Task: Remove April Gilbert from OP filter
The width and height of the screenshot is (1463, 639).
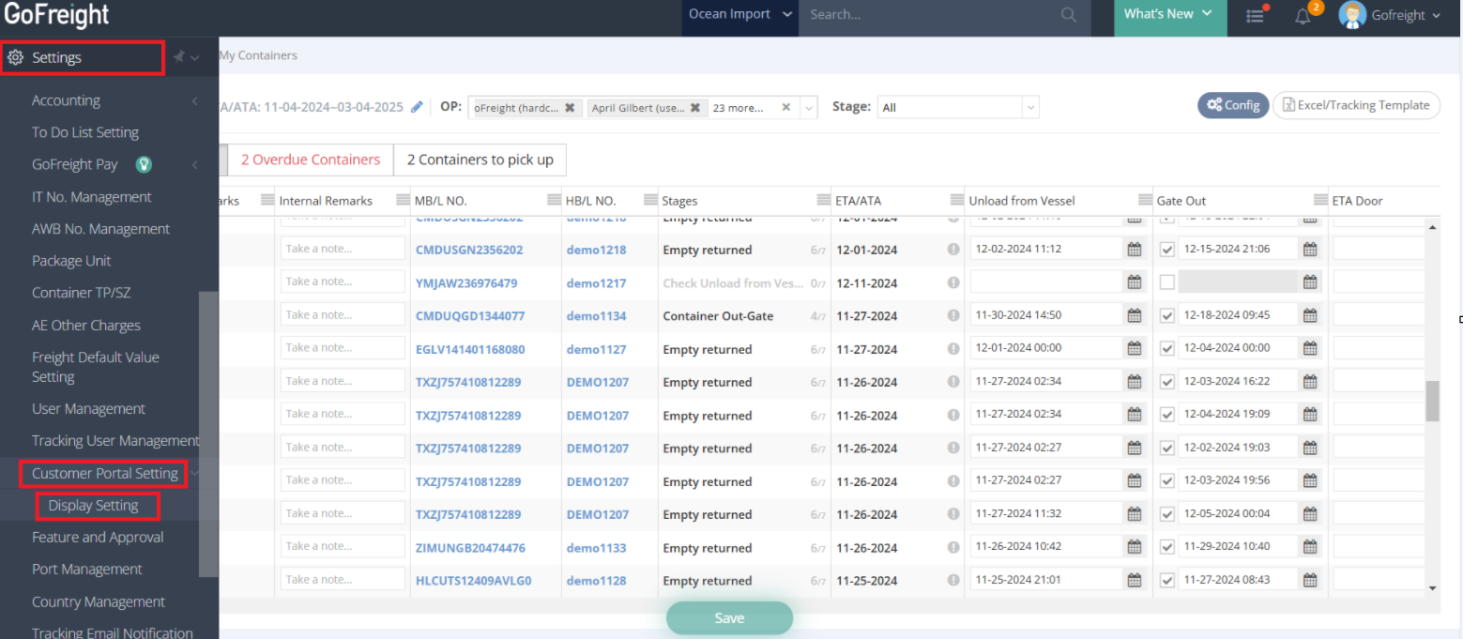Action: [x=694, y=108]
